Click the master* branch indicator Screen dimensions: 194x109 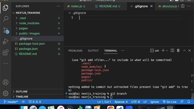tap(11, 102)
